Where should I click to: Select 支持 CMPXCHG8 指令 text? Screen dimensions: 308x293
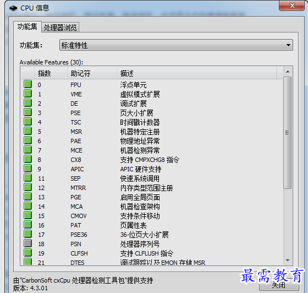pos(150,160)
